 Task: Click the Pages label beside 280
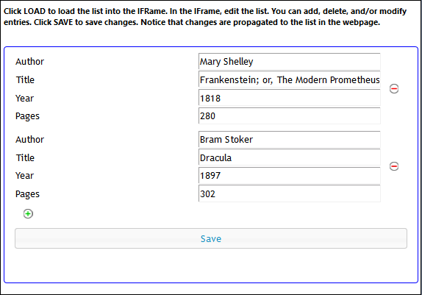click(27, 116)
